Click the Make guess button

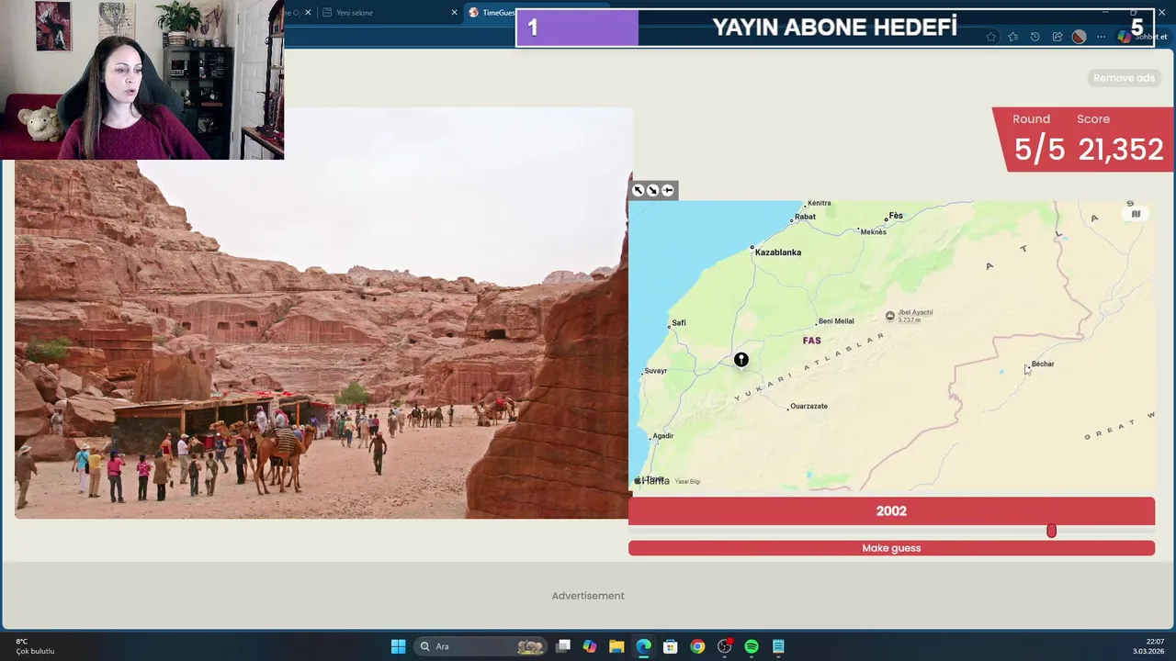tap(891, 548)
